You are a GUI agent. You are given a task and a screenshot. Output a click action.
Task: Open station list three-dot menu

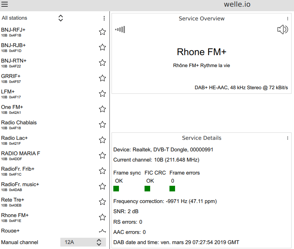point(104,18)
